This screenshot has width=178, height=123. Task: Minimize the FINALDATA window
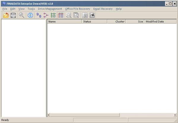pyautogui.click(x=167, y=4)
